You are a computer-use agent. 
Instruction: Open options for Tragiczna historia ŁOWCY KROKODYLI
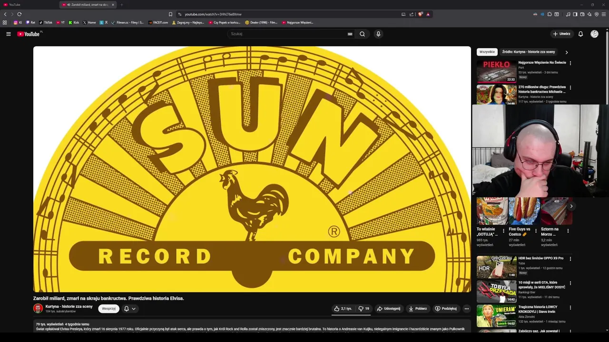570,307
